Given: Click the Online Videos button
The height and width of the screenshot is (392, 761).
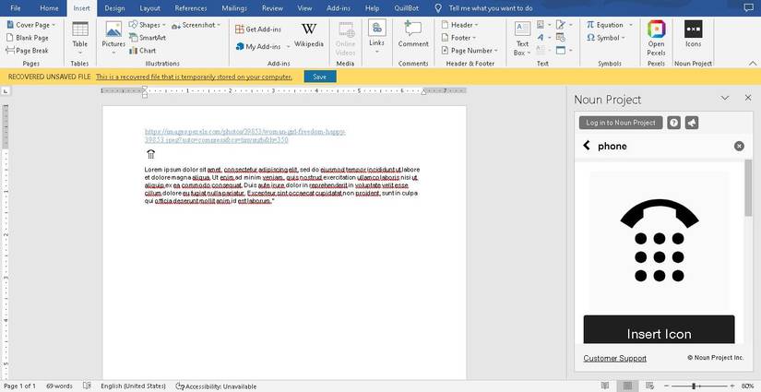Looking at the screenshot, I should coord(346,39).
